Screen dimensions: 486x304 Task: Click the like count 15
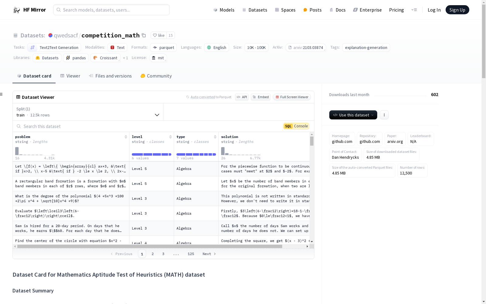[x=171, y=36]
